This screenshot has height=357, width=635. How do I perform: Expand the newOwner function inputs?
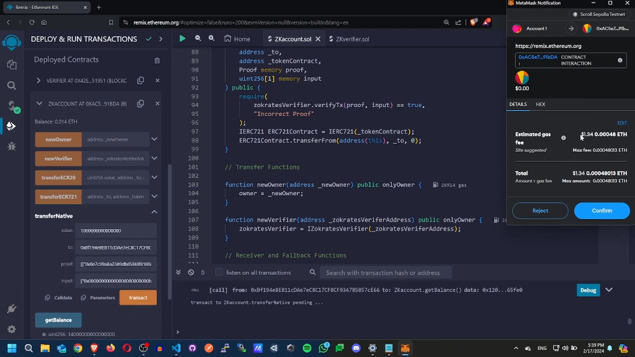point(154,139)
